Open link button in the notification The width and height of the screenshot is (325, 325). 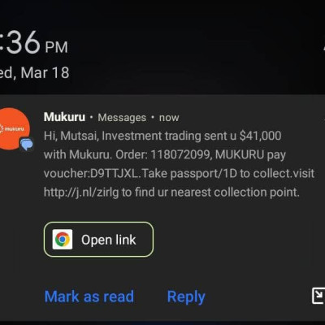tap(98, 240)
